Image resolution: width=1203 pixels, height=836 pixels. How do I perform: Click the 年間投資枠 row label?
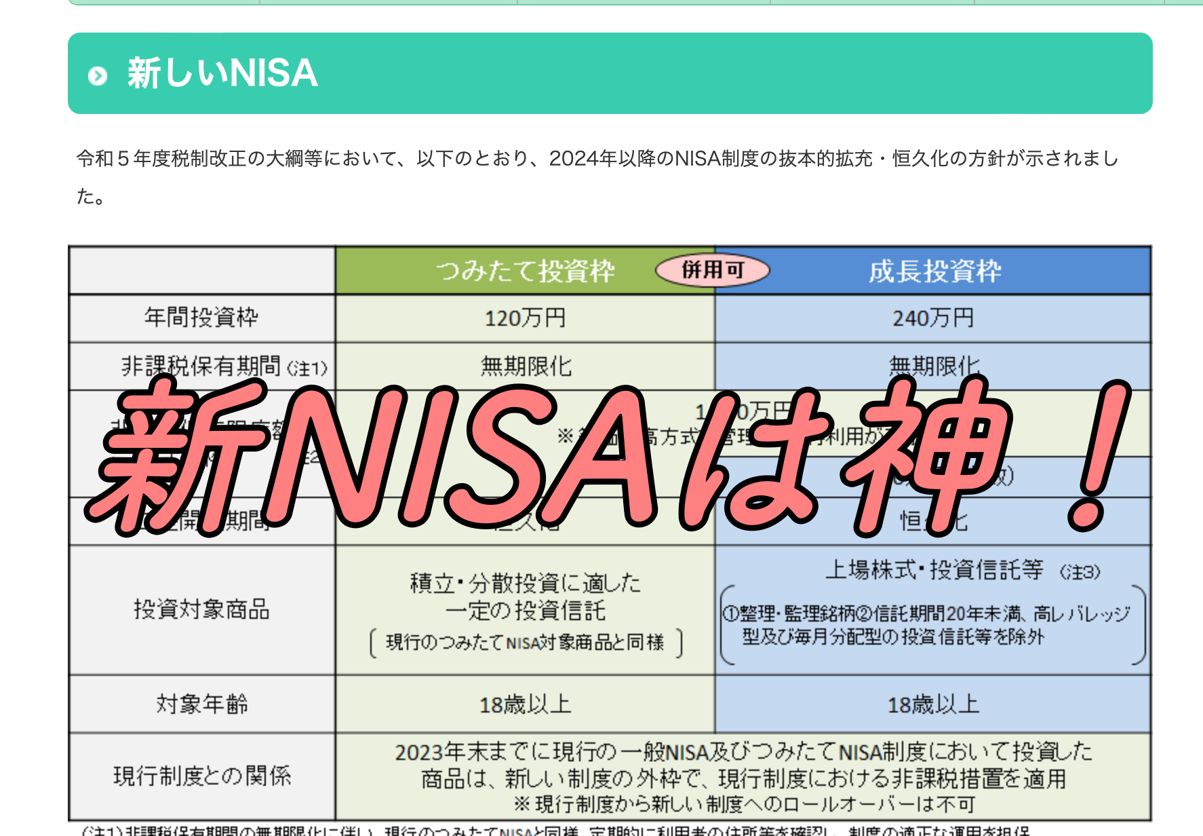[x=201, y=318]
